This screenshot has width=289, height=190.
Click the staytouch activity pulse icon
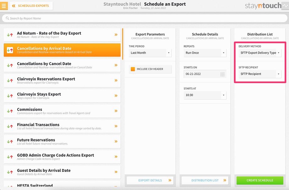click(285, 6)
